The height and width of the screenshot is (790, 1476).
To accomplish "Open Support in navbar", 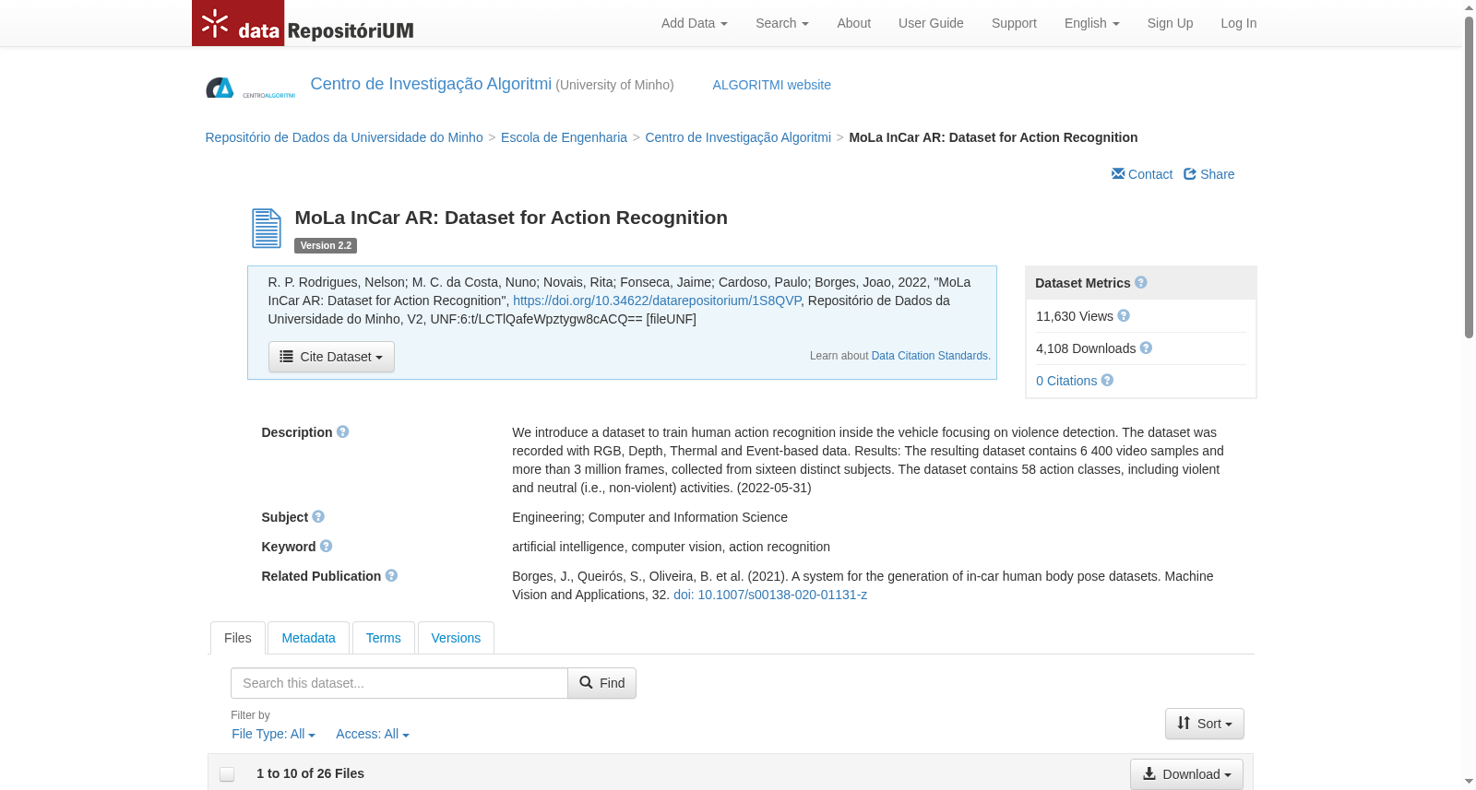I will click(1014, 23).
